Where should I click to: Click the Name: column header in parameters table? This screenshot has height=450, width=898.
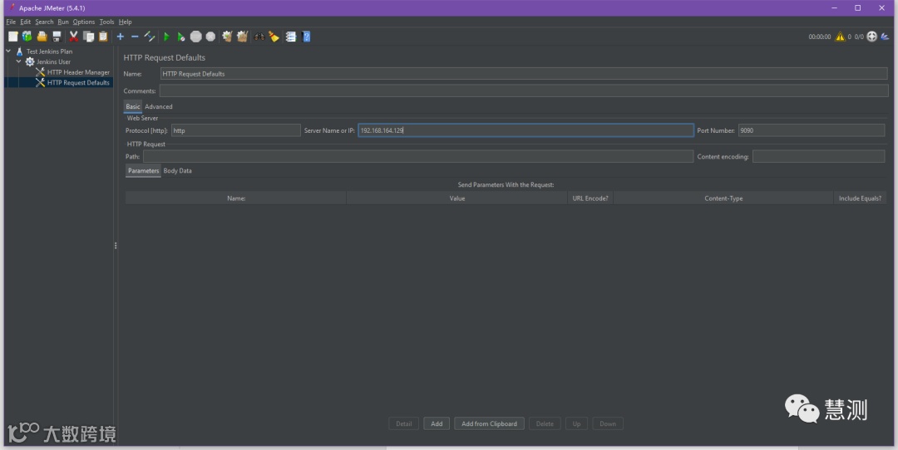236,198
